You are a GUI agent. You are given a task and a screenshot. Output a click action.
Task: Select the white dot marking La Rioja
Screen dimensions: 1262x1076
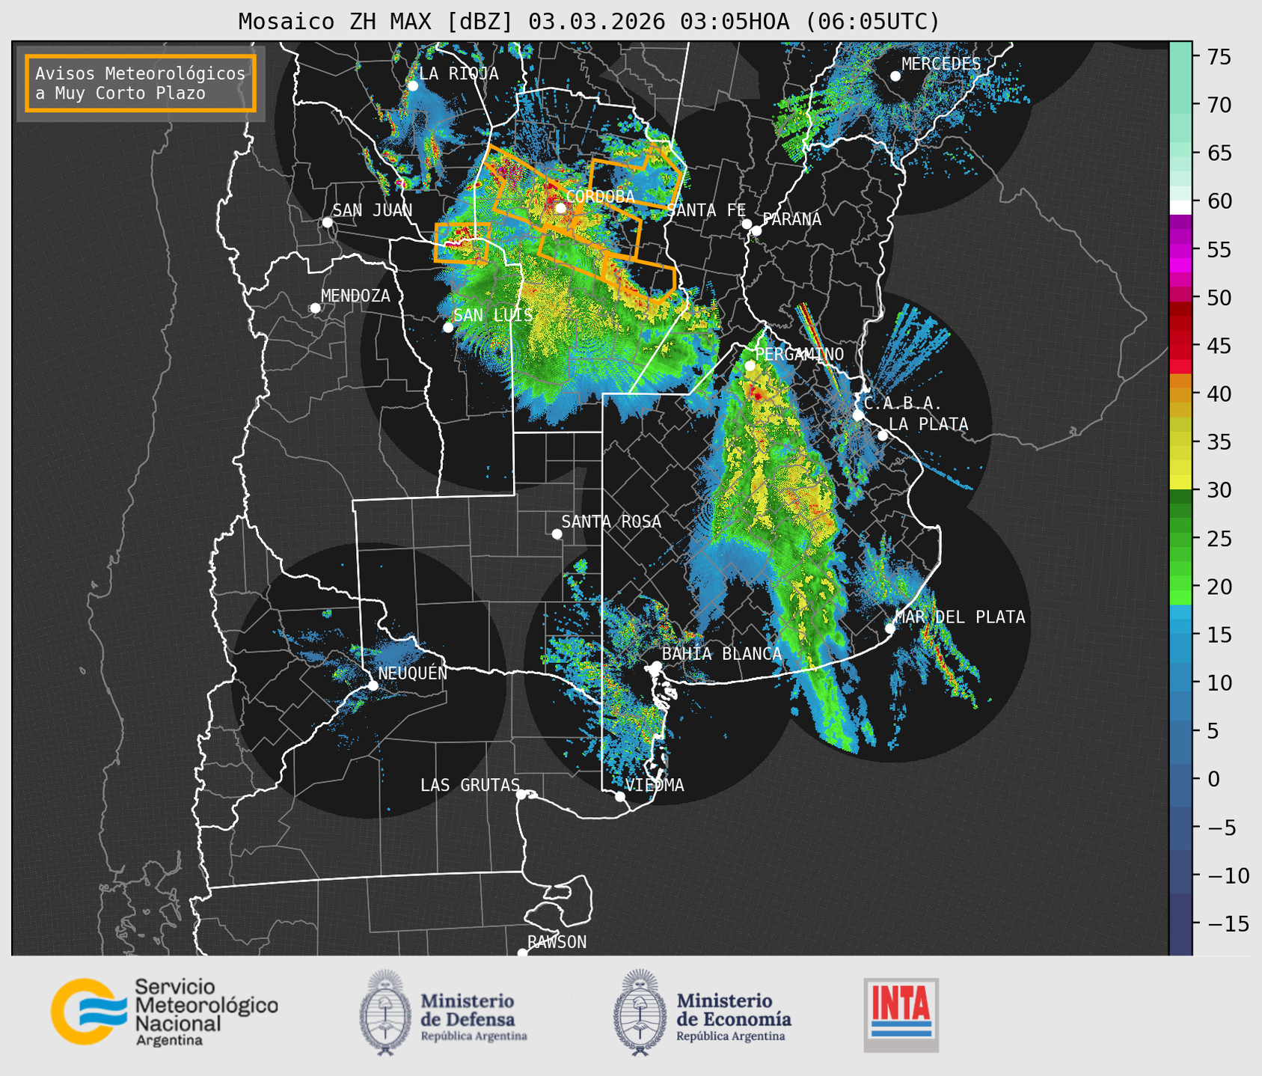(x=412, y=86)
